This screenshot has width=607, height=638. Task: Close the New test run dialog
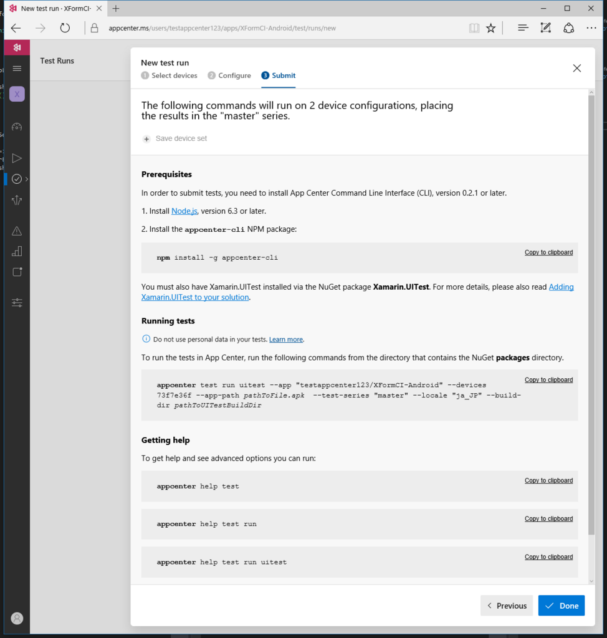click(x=577, y=68)
